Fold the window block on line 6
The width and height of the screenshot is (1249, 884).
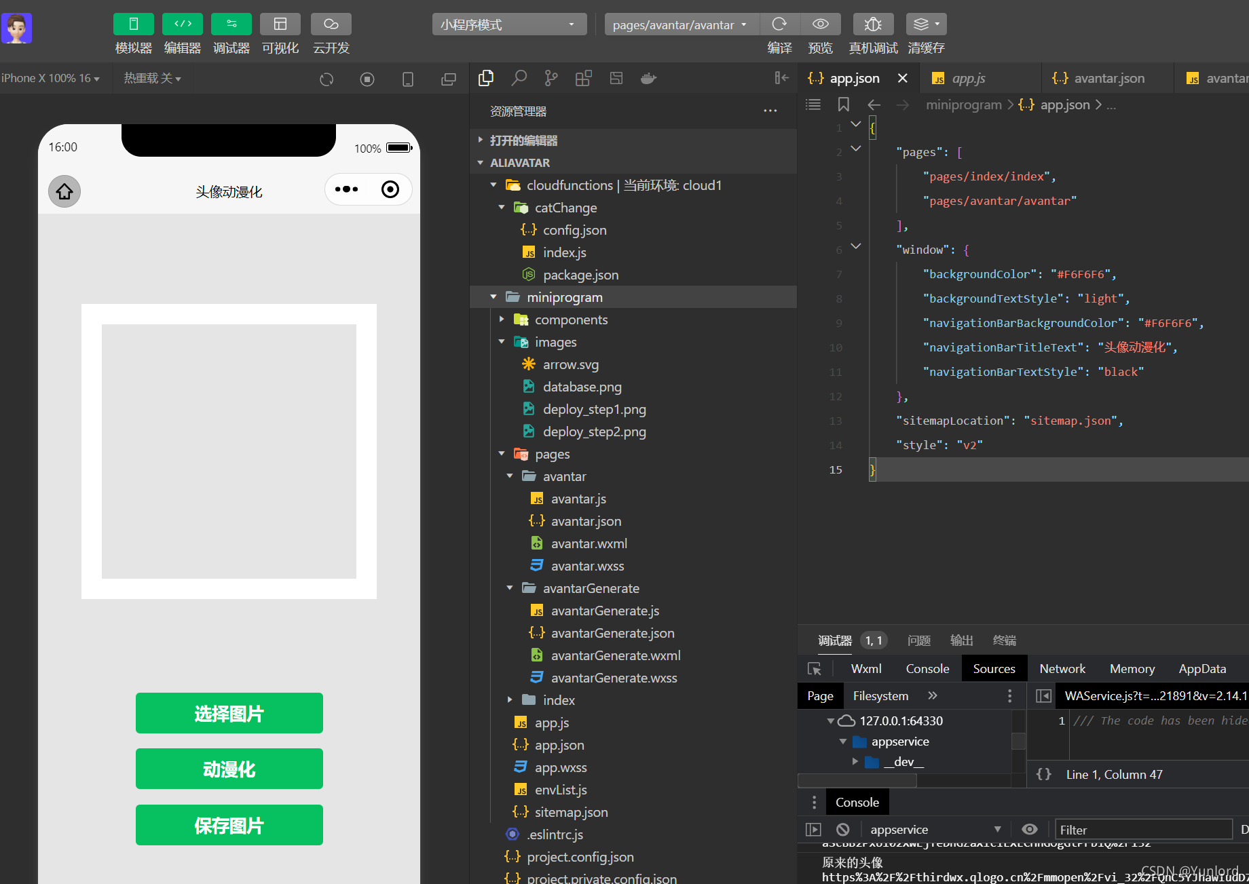pyautogui.click(x=856, y=247)
